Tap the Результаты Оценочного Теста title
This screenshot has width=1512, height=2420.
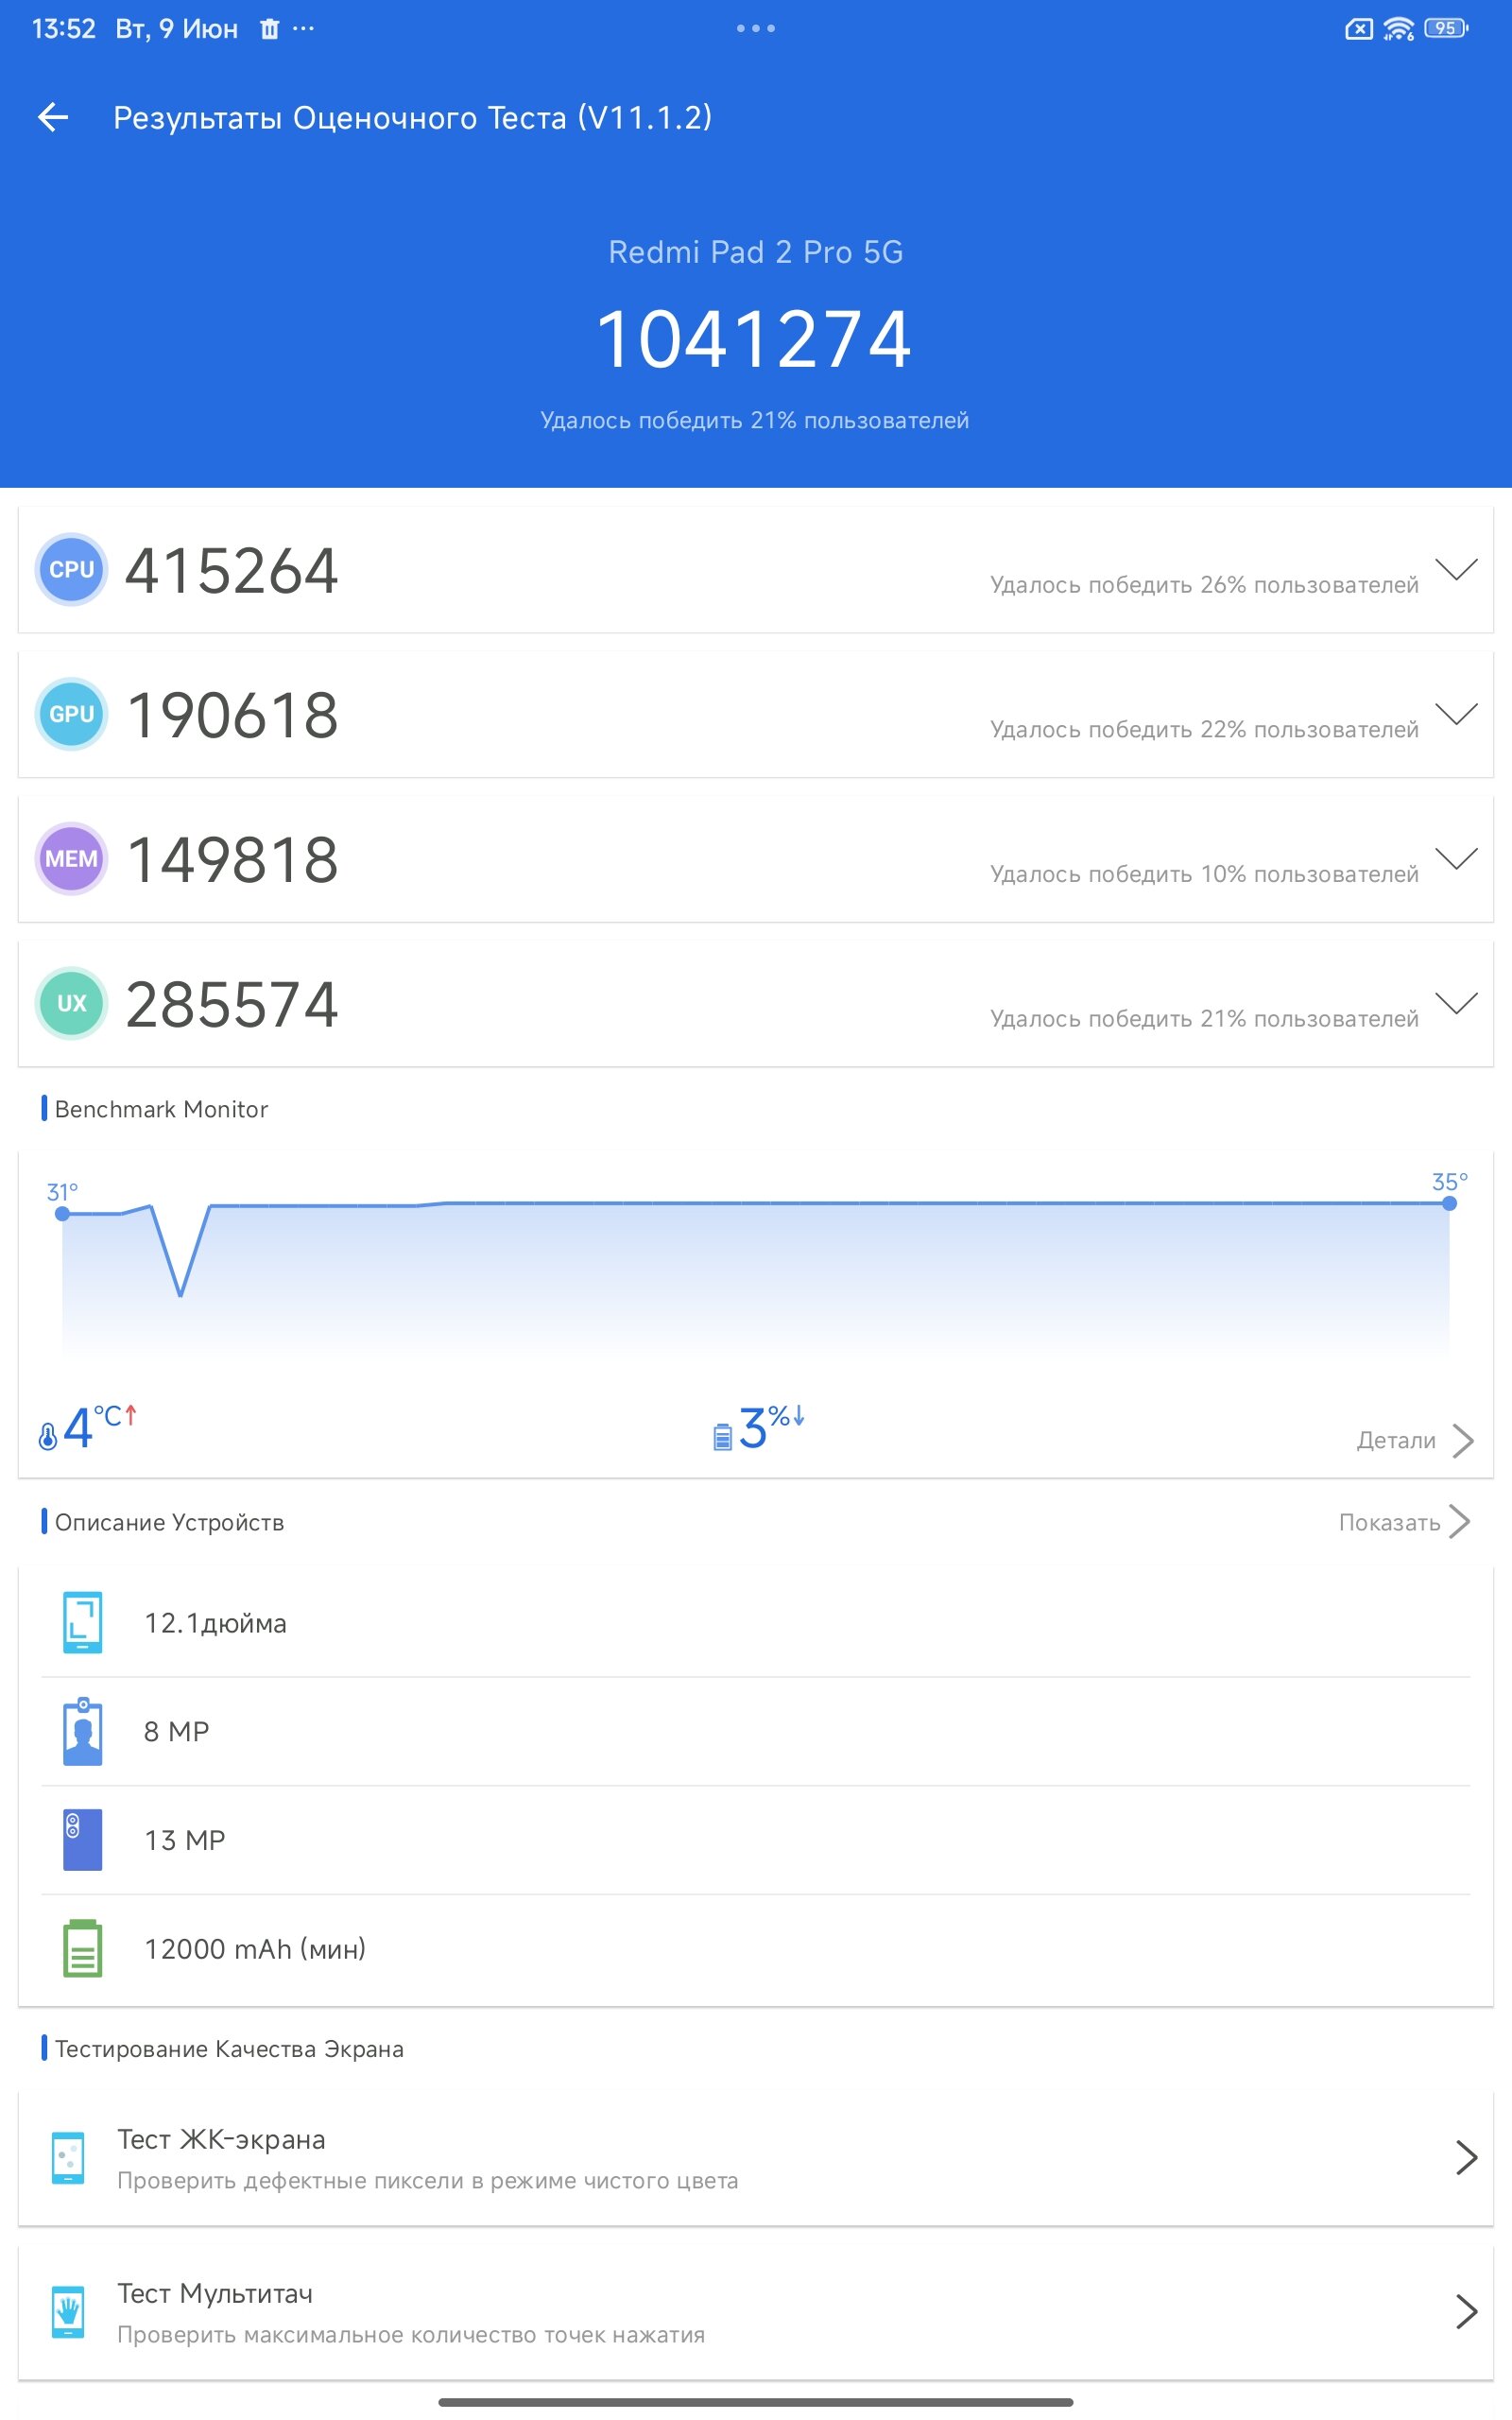tap(412, 118)
